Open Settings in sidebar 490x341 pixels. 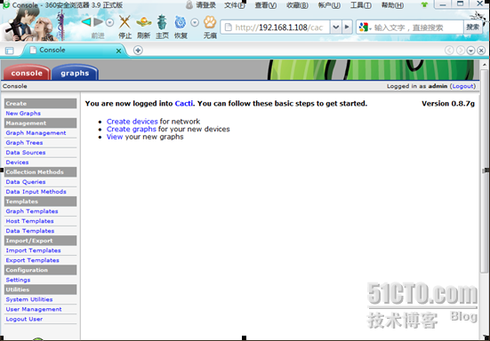[18, 280]
